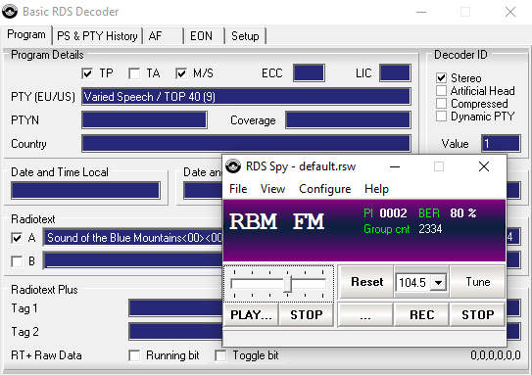
Task: Close the RDS Spy window
Action: coord(483,166)
